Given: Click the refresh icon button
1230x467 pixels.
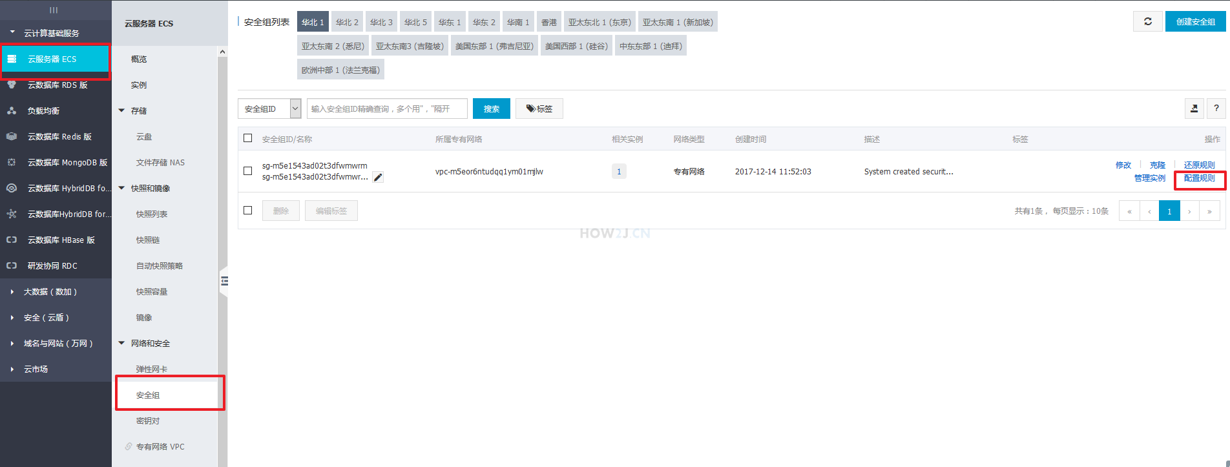Looking at the screenshot, I should [1148, 21].
